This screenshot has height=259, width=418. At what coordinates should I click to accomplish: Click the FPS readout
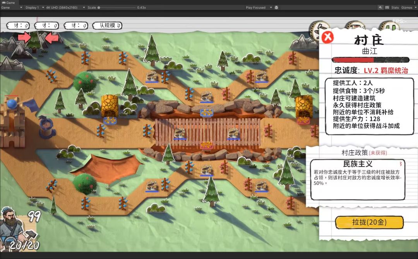(399, 21)
